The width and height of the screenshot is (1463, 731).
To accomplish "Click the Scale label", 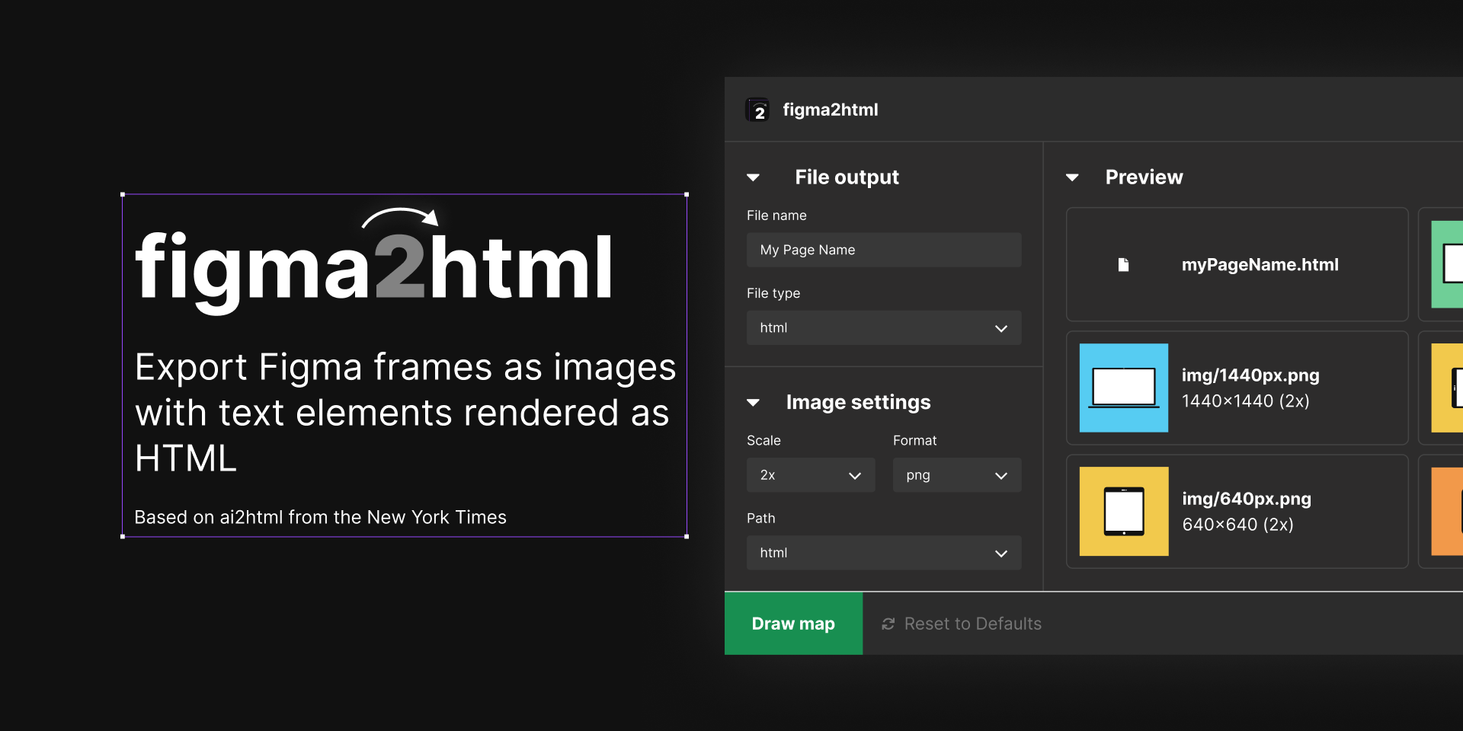I will pos(764,440).
